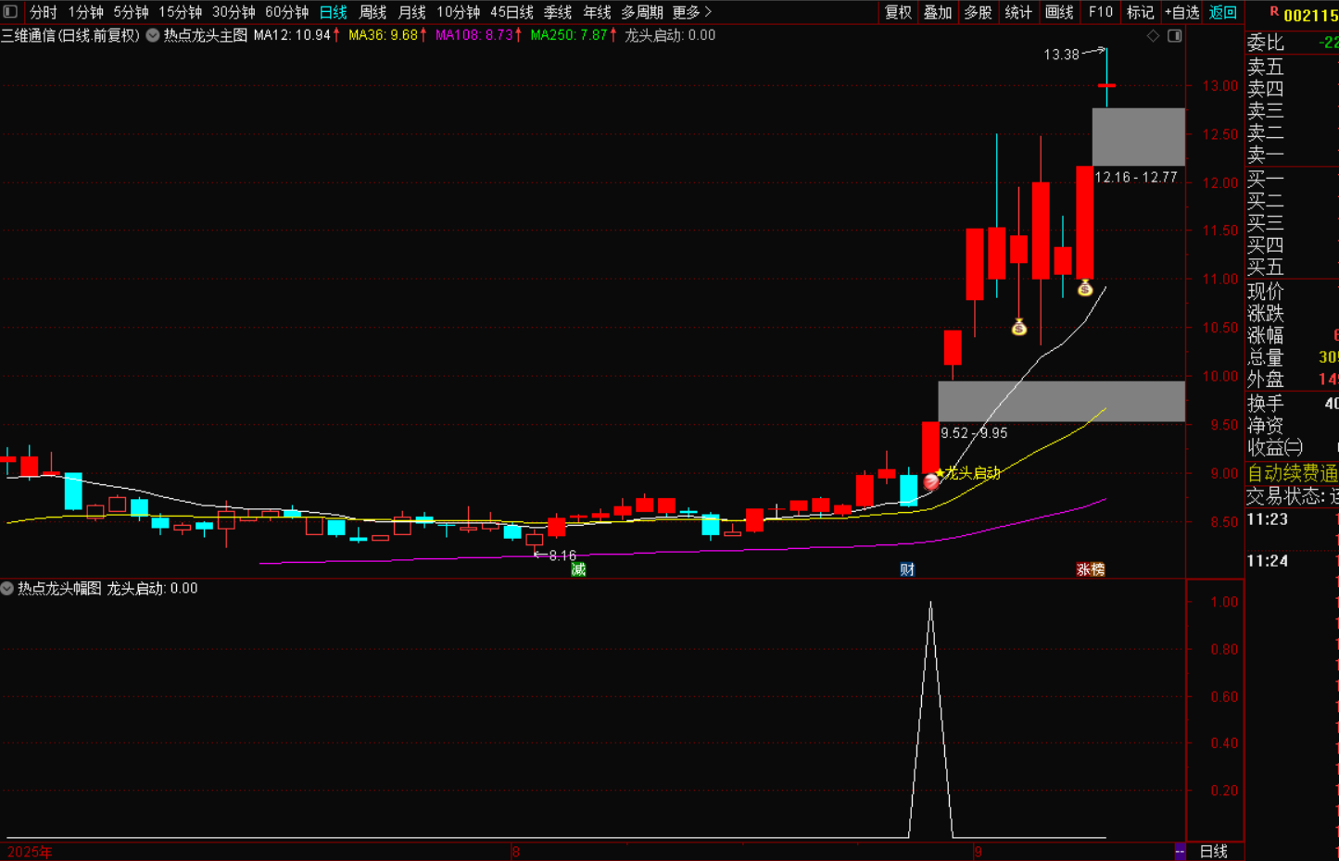Select the 60分钟 period tab
Image resolution: width=1339 pixels, height=861 pixels.
286,12
